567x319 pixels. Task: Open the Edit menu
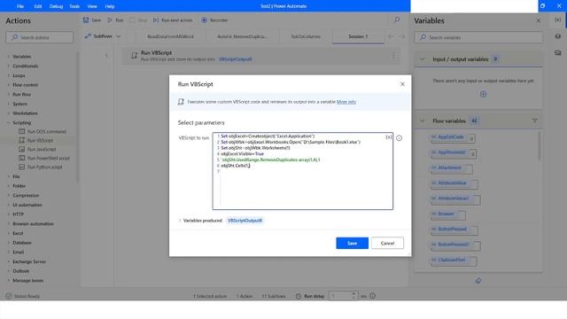point(38,6)
